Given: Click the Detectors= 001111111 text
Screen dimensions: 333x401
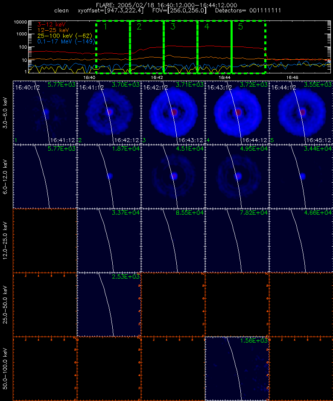Looking at the screenshot, I should (x=248, y=11).
